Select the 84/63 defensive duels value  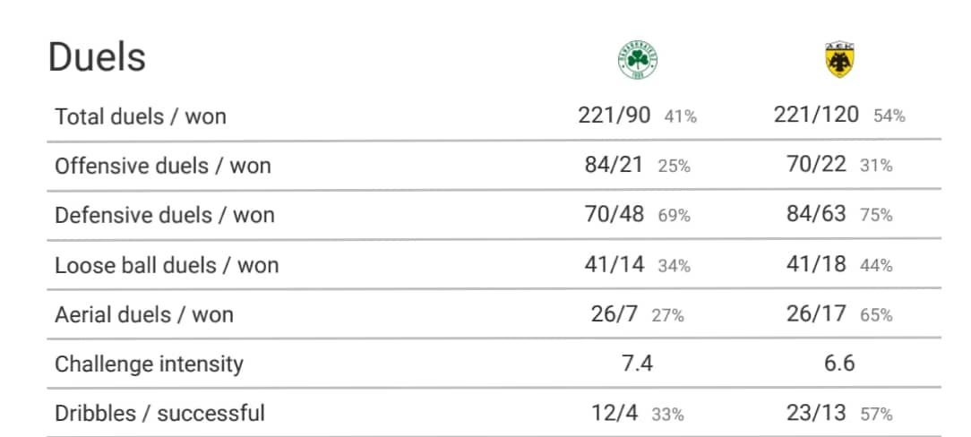pyautogui.click(x=816, y=214)
